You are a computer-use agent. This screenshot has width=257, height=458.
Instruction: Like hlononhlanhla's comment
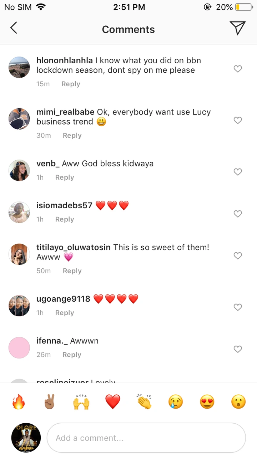pyautogui.click(x=238, y=69)
